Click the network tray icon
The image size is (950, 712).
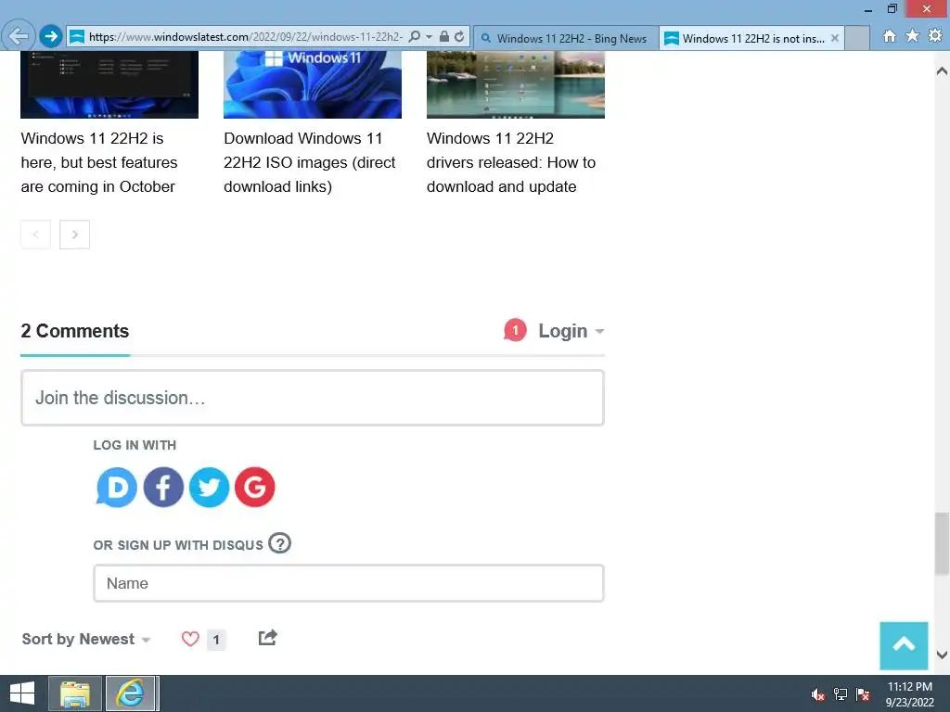coord(841,694)
